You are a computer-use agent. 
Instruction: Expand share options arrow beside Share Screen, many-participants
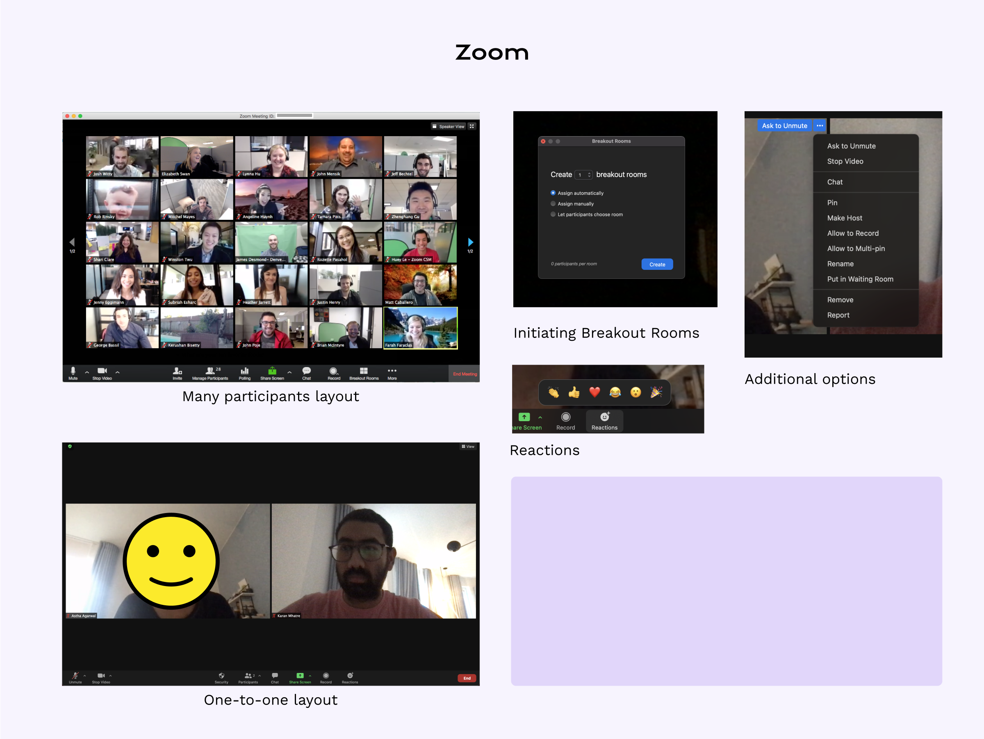[289, 372]
